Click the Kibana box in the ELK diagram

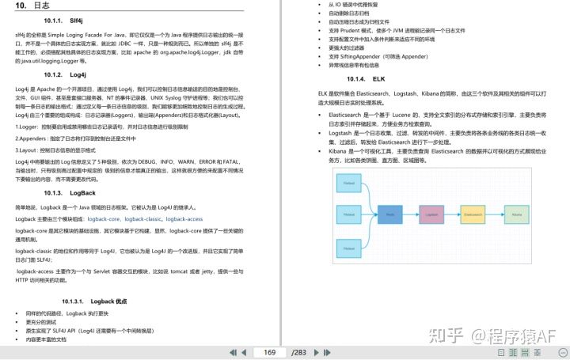pos(516,214)
